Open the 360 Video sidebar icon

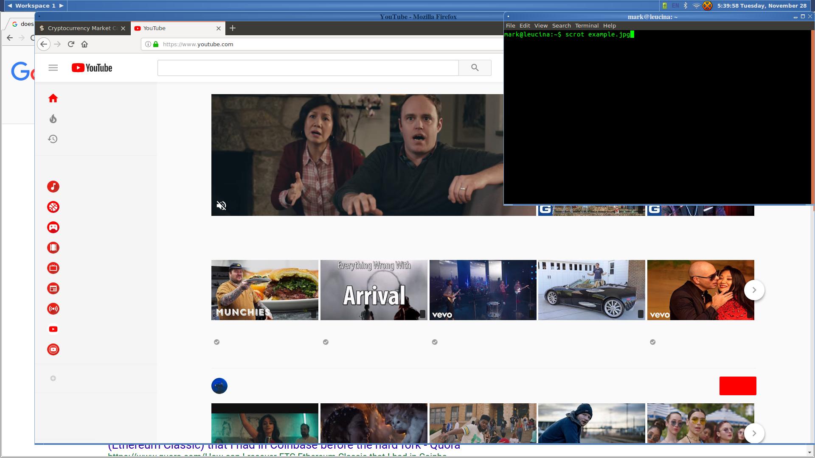(53, 349)
